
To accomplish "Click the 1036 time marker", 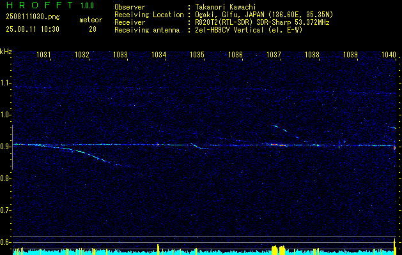I will coord(235,54).
